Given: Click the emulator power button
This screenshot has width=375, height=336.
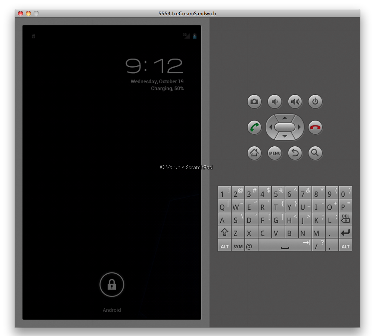Looking at the screenshot, I should (x=315, y=102).
